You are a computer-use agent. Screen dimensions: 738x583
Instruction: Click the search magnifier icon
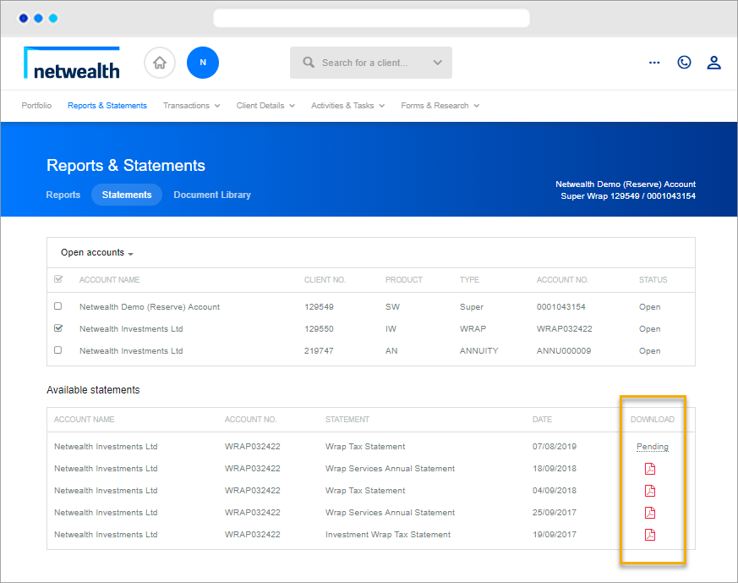309,62
